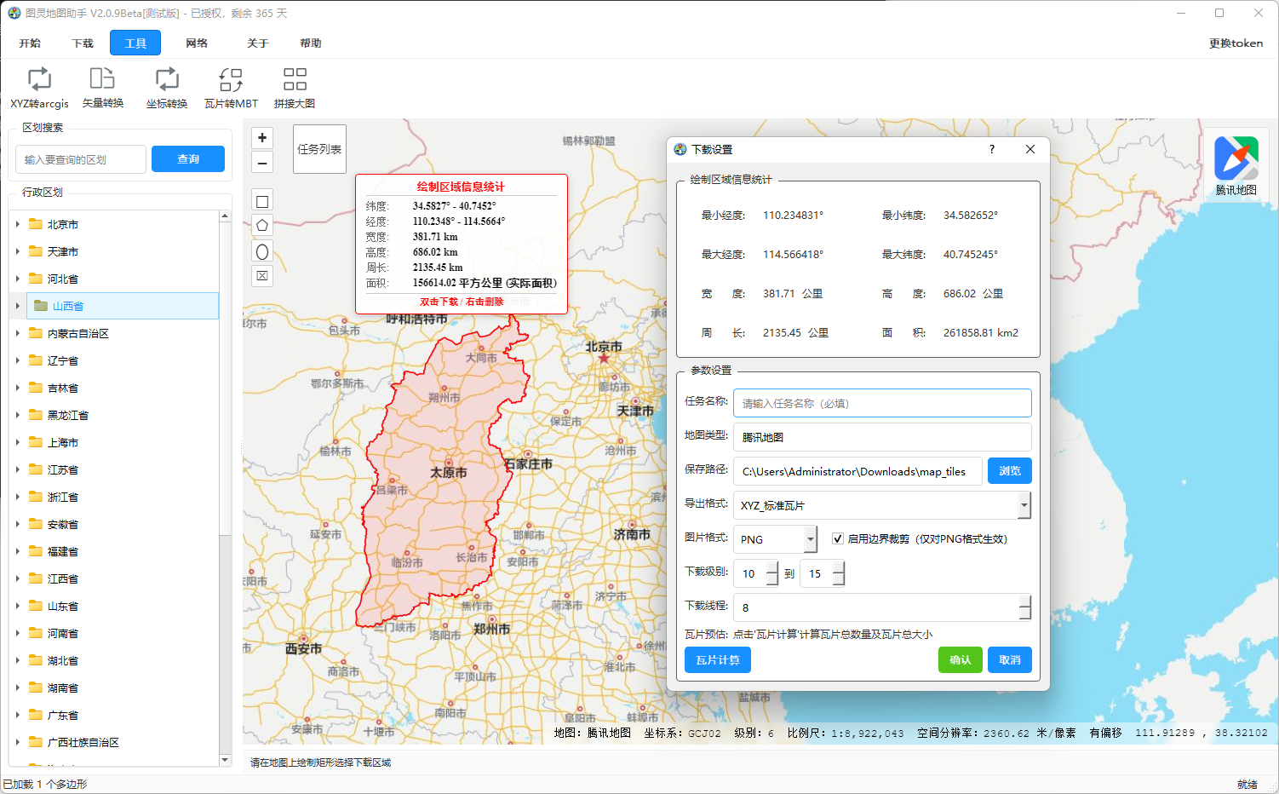1279x794 pixels.
Task: Disable the 启用边界裁剪 boundary clipping checkbox
Action: 837,538
